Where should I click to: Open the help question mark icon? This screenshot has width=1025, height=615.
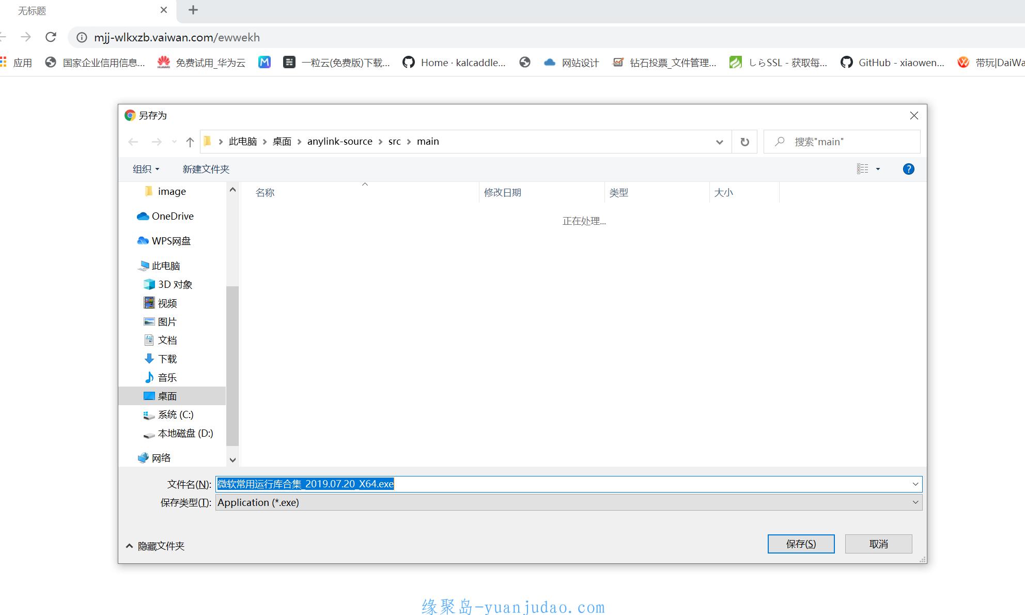click(908, 169)
